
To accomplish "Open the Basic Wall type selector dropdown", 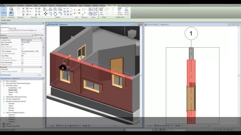I will tap(43, 29).
